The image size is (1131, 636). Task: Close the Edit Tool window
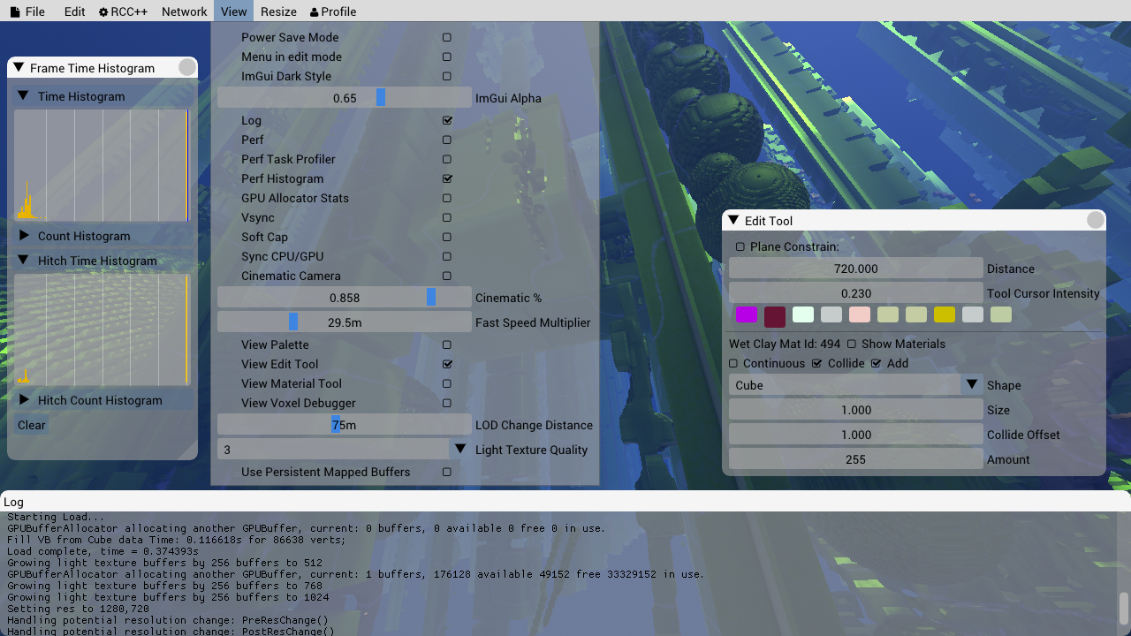point(1096,221)
